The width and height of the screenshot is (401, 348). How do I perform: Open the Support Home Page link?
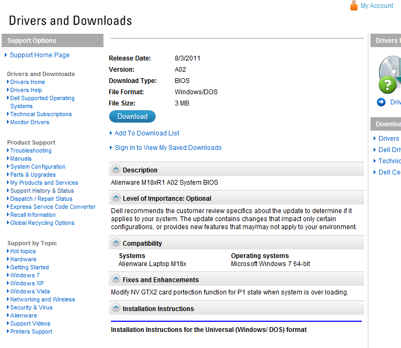40,55
